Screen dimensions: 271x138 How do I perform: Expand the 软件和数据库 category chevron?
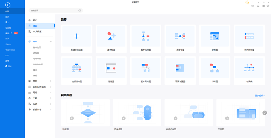51,87
